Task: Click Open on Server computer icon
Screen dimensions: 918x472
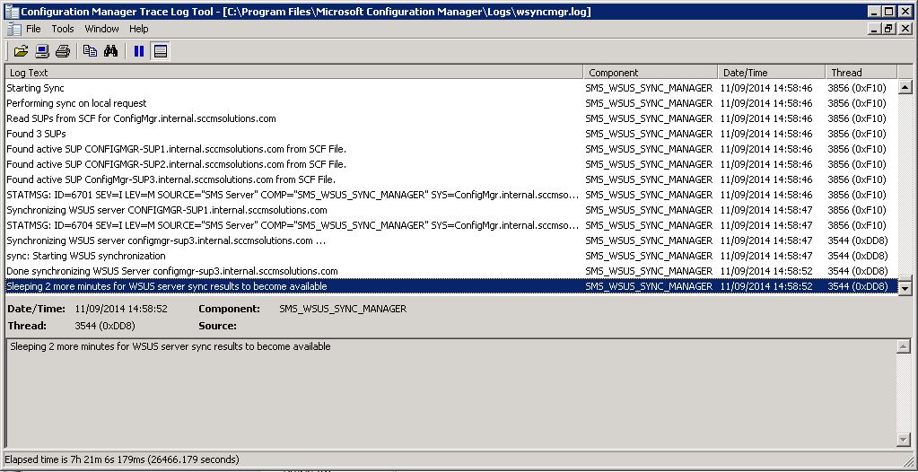Action: point(42,51)
